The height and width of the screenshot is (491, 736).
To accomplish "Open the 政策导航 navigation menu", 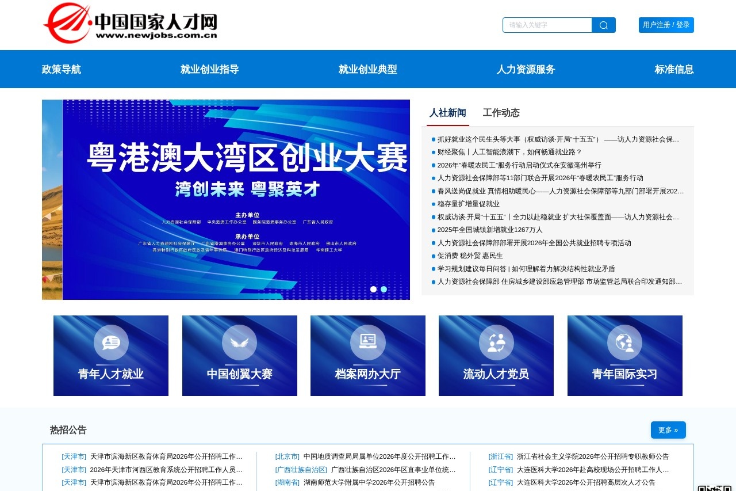I will click(62, 69).
